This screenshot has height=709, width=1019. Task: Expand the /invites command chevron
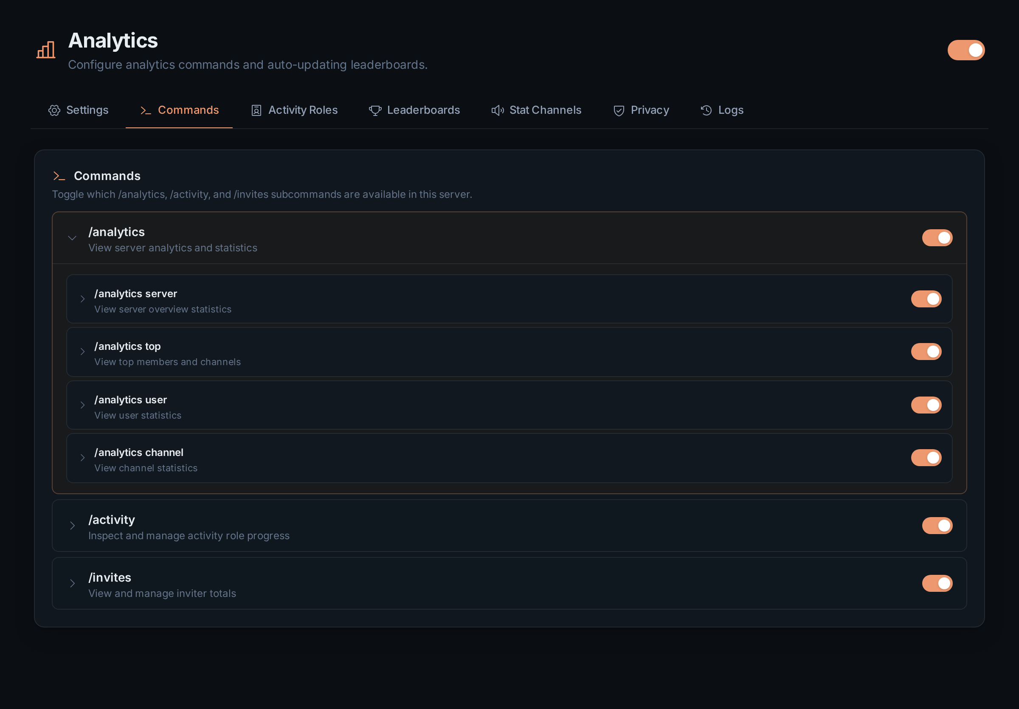tap(72, 583)
